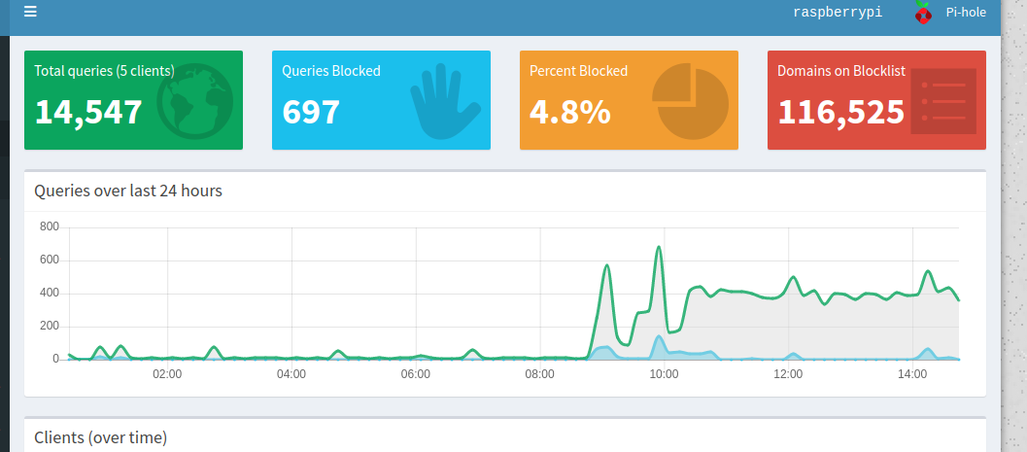Click the 600 y-axis label
Screen dimensions: 1027x452
[50, 261]
